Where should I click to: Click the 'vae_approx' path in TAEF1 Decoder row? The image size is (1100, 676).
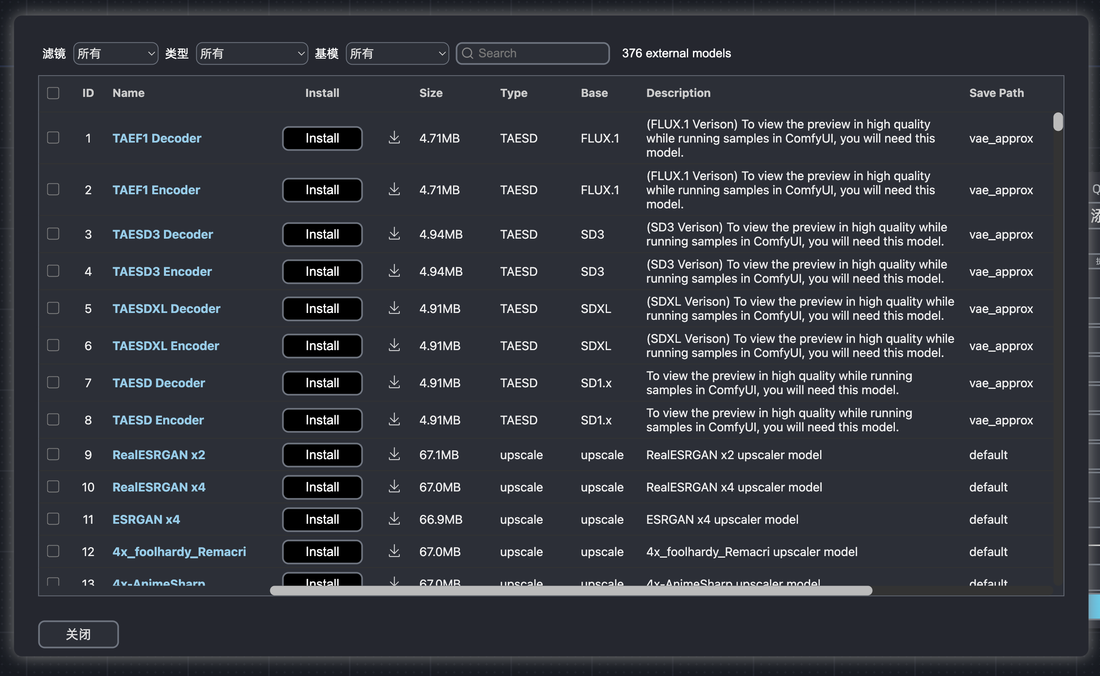(1001, 138)
